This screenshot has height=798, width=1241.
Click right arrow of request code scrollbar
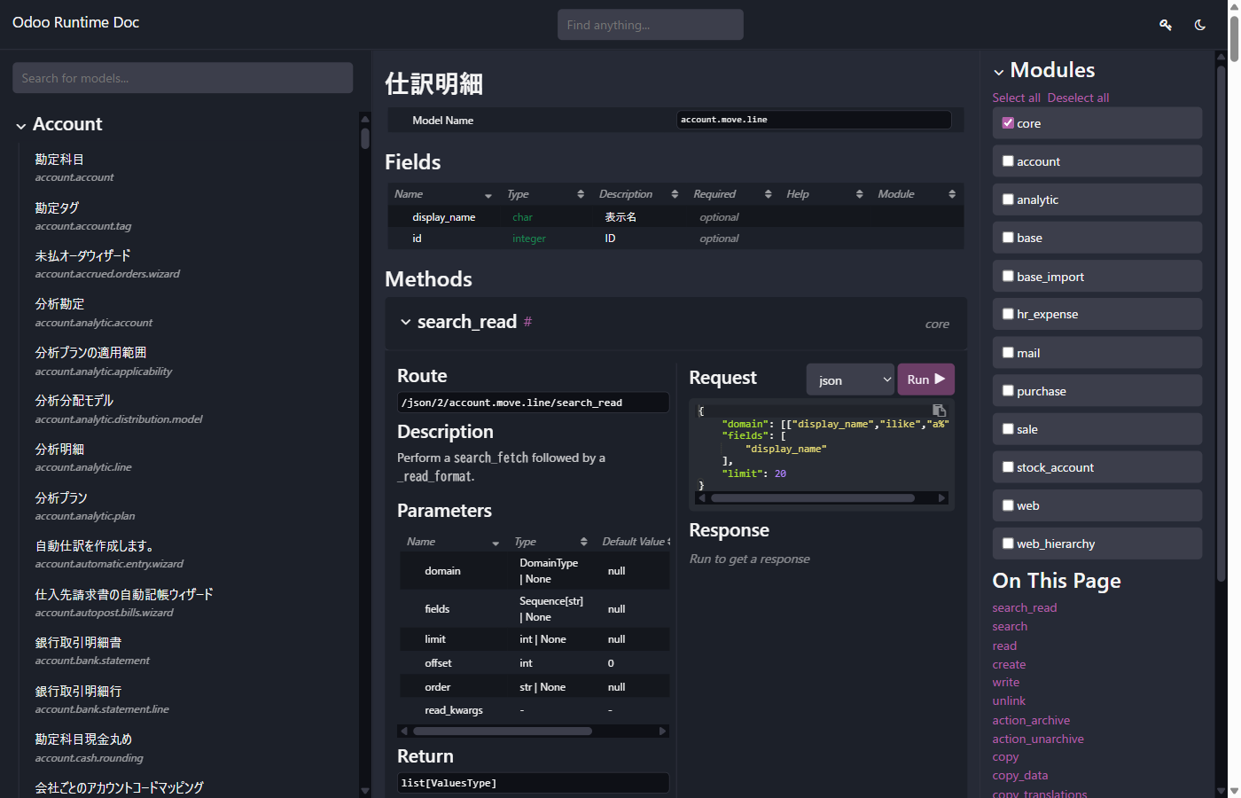point(942,498)
